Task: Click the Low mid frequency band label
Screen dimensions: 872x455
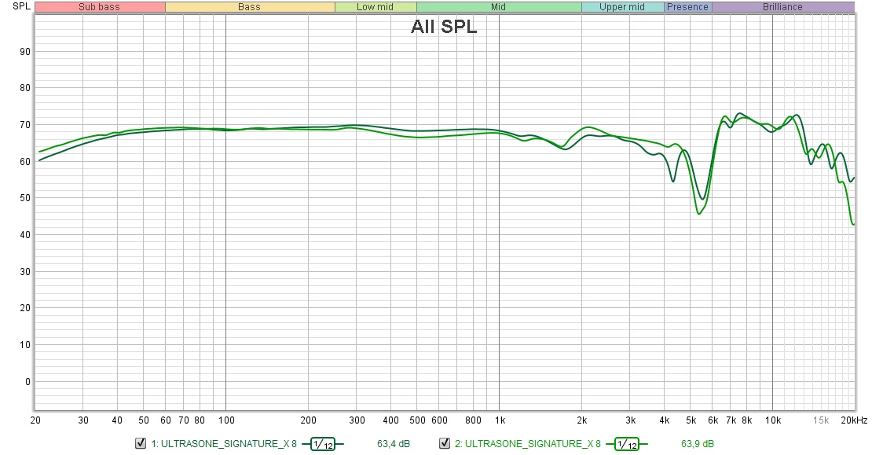Action: pos(375,6)
